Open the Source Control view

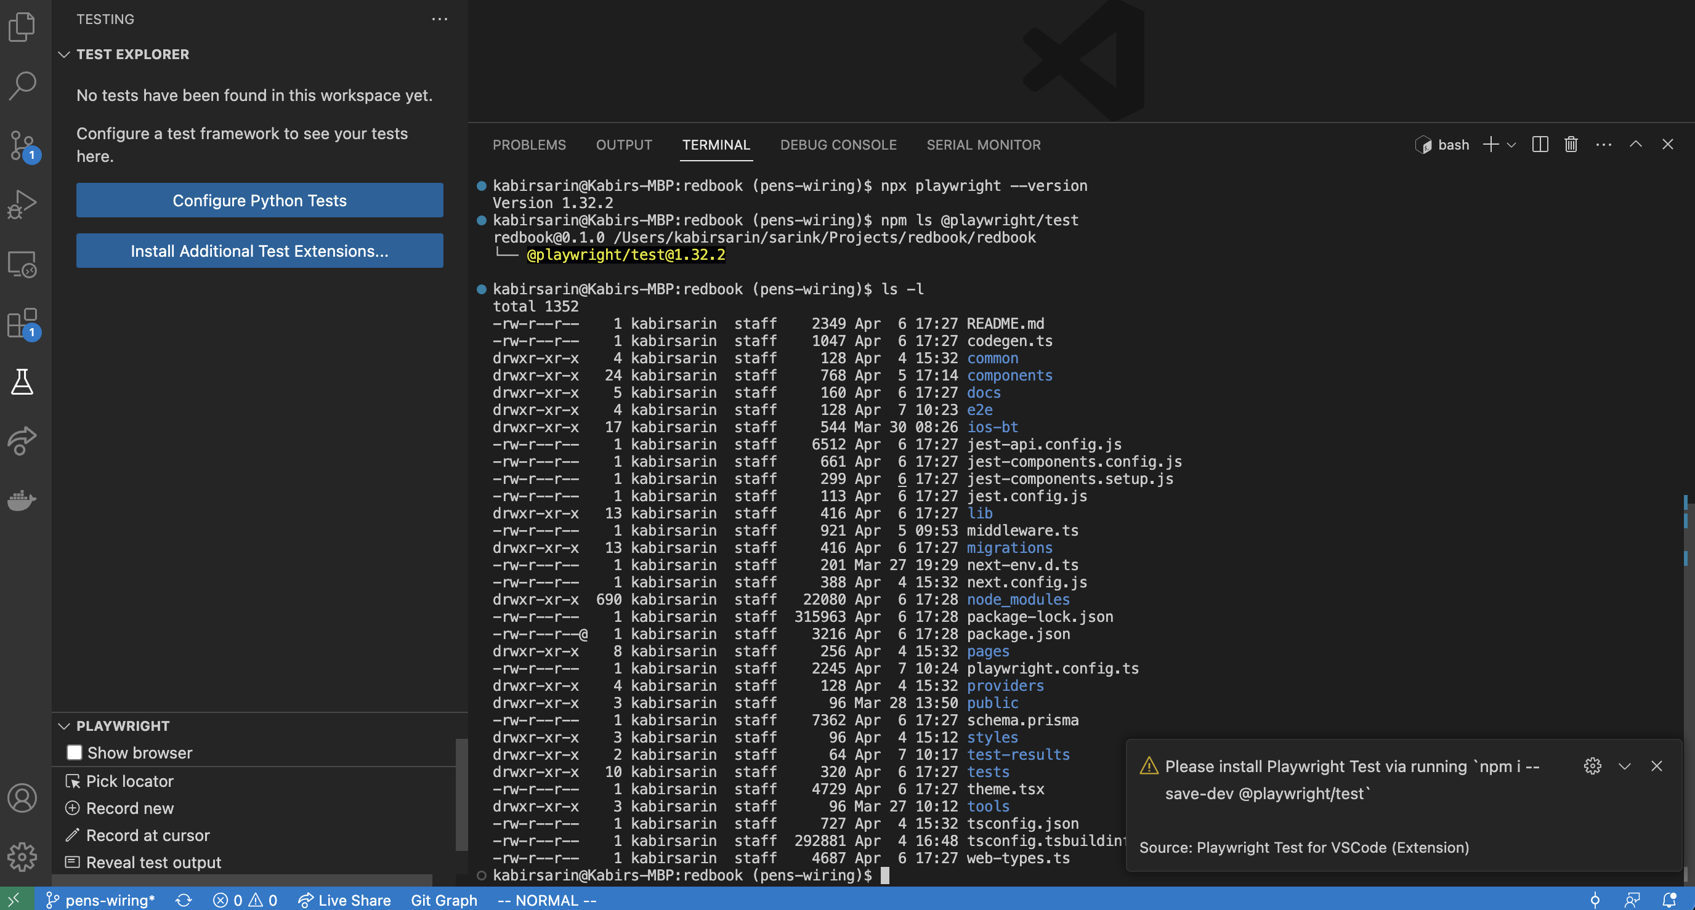pos(22,146)
